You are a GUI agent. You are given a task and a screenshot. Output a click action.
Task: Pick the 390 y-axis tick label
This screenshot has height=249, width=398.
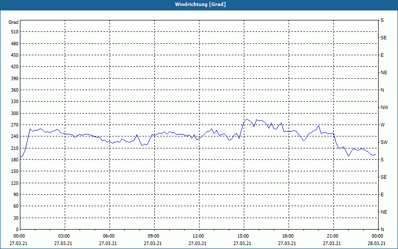click(15, 79)
